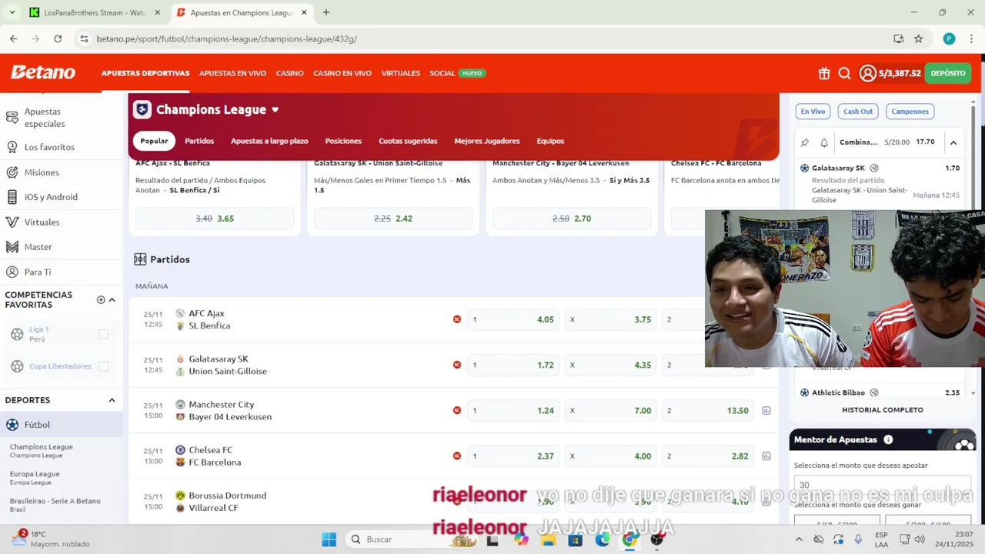Viewport: 985px width, 554px height.
Task: Click the Windows Start button
Action: (329, 539)
